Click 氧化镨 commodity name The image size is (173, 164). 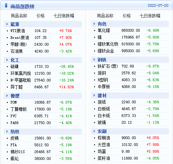point(104,30)
